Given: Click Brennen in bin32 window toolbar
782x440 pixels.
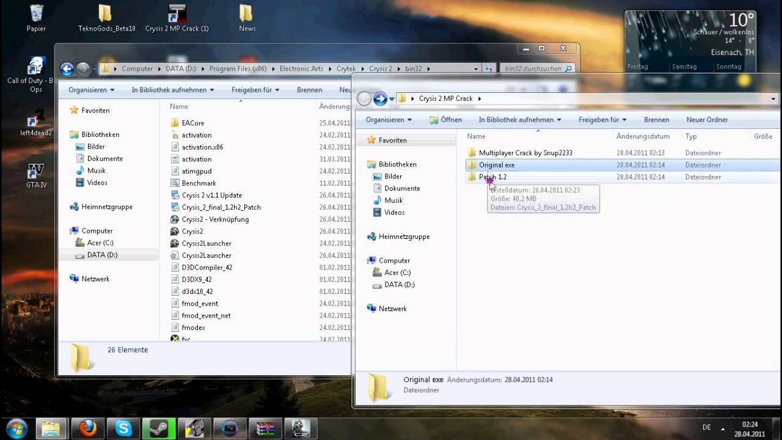Looking at the screenshot, I should pyautogui.click(x=309, y=90).
